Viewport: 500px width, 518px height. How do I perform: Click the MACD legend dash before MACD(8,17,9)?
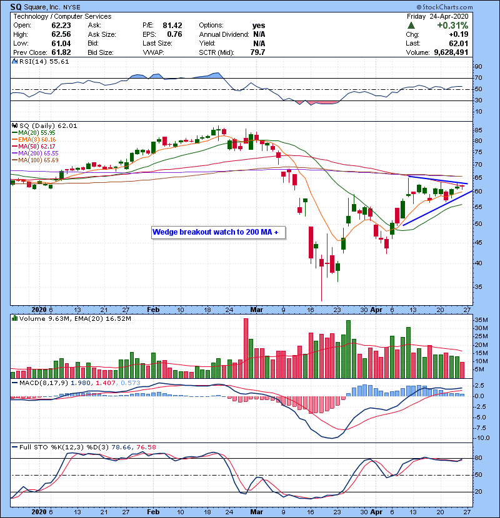click(x=14, y=383)
